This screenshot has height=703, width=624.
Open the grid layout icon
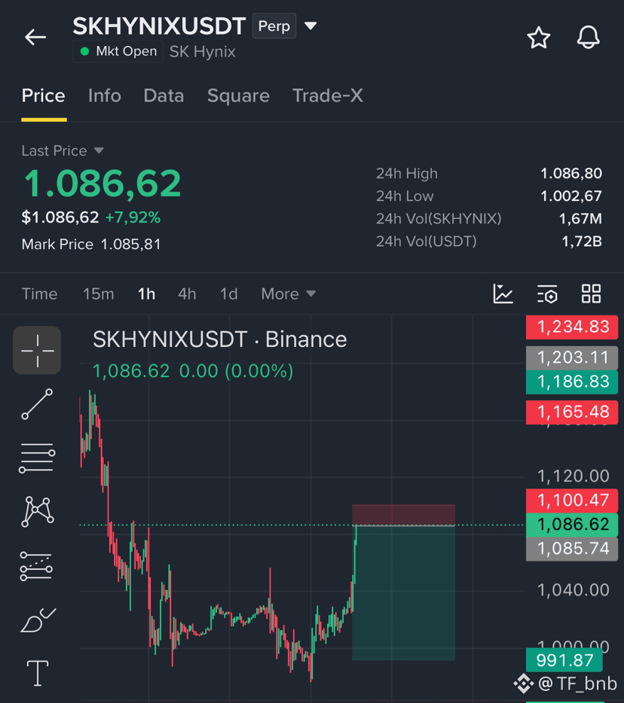tap(591, 294)
